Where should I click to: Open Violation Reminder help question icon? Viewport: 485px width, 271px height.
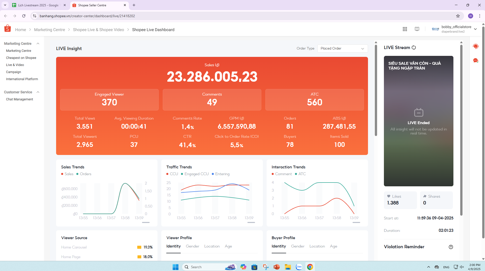(x=451, y=247)
